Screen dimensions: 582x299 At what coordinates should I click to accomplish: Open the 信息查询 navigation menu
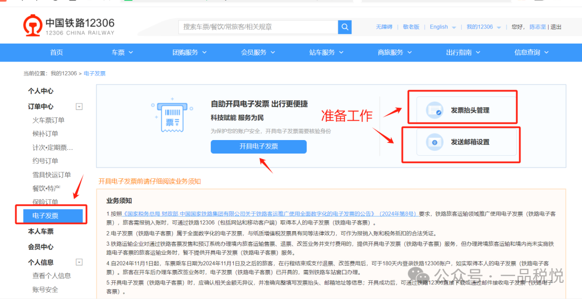click(531, 52)
